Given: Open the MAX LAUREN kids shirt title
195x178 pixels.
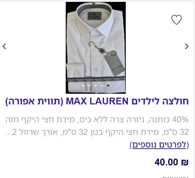Looking at the screenshot, I should (x=97, y=101).
